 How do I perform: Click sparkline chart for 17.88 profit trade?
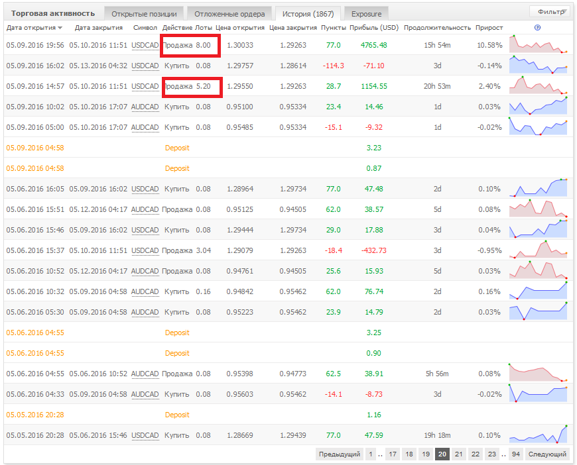coord(539,229)
